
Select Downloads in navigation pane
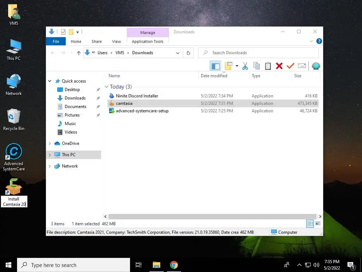(75, 98)
